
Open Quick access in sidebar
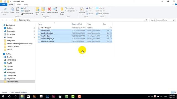[x=10, y=25]
